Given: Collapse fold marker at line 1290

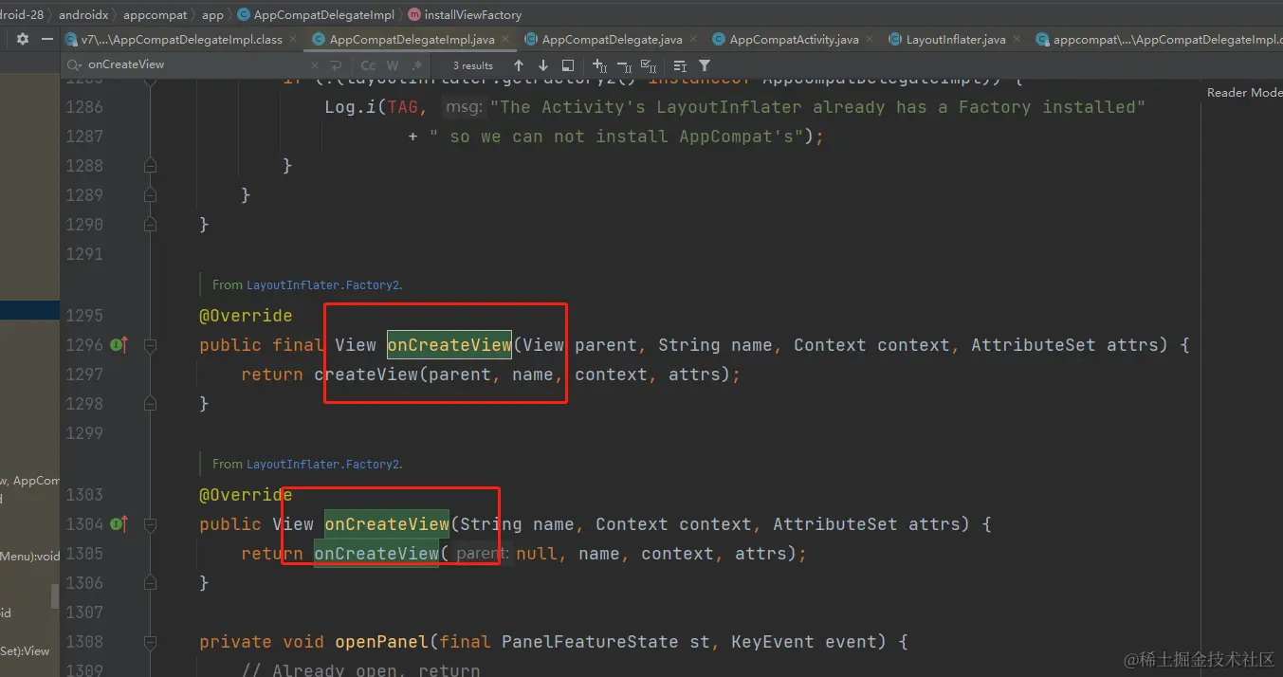Looking at the screenshot, I should click(150, 225).
